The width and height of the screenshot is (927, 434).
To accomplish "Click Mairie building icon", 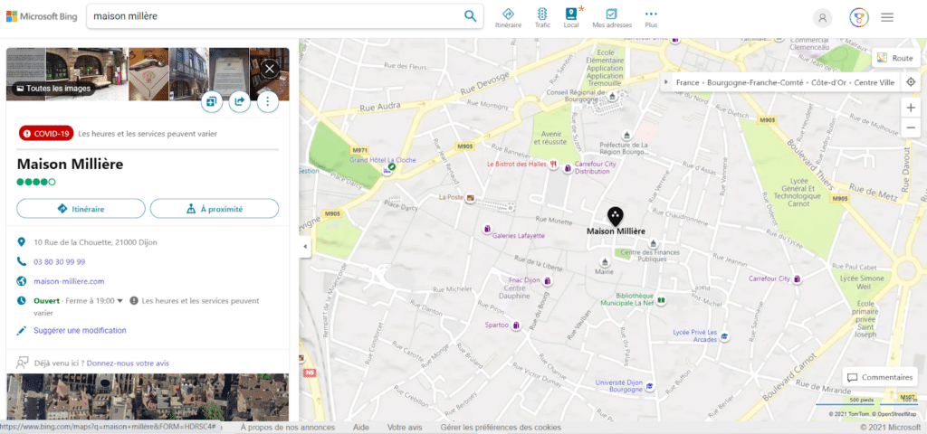I will [x=604, y=261].
